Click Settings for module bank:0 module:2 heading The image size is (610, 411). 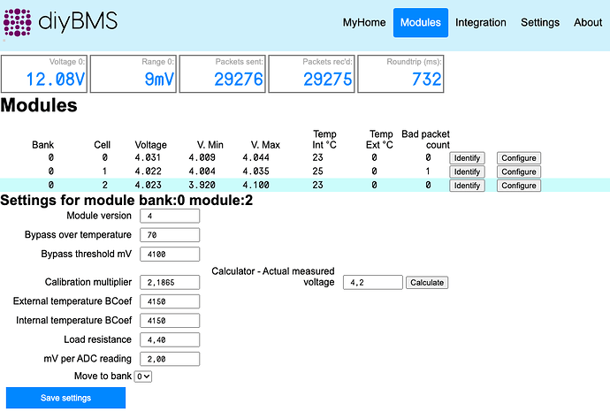[126, 201]
